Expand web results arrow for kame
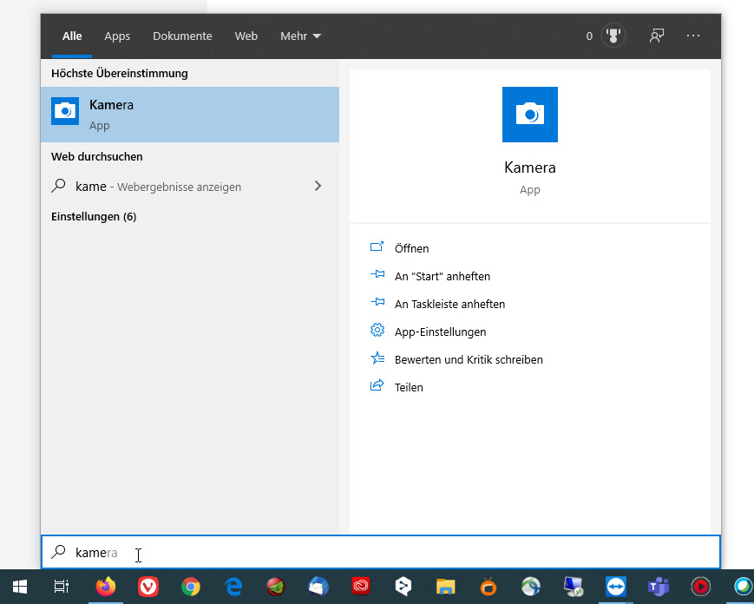 click(318, 186)
